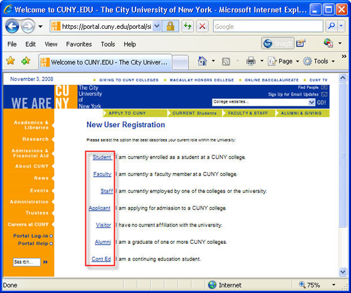351x293 pixels.
Task: Expand the address bar URL dropdown
Action: (157, 26)
